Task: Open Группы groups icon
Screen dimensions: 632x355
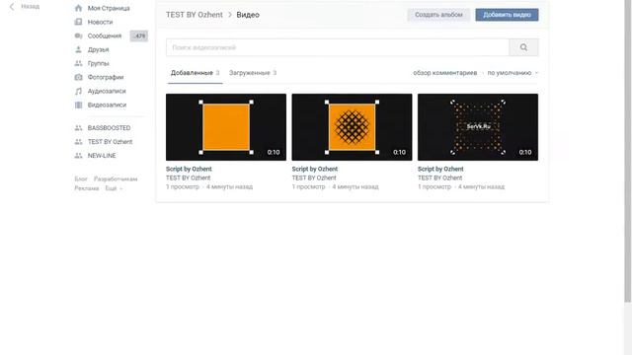Action: (79, 63)
